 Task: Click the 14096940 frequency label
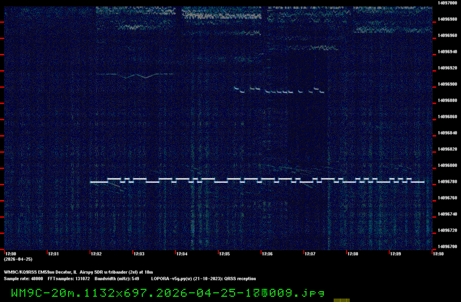coord(448,52)
